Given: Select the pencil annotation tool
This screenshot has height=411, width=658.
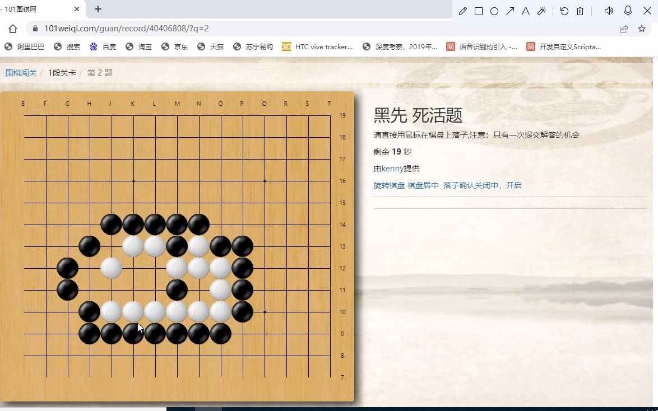Looking at the screenshot, I should (462, 11).
